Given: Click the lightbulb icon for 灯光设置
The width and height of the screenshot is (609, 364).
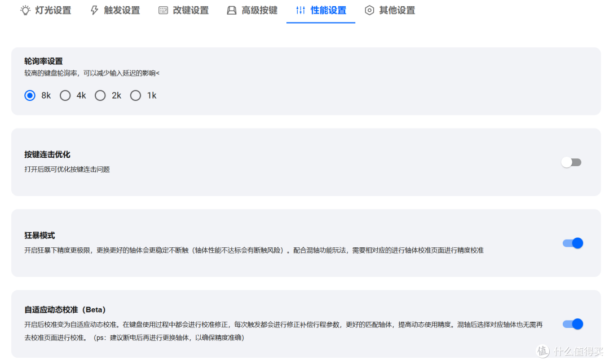Looking at the screenshot, I should 25,11.
